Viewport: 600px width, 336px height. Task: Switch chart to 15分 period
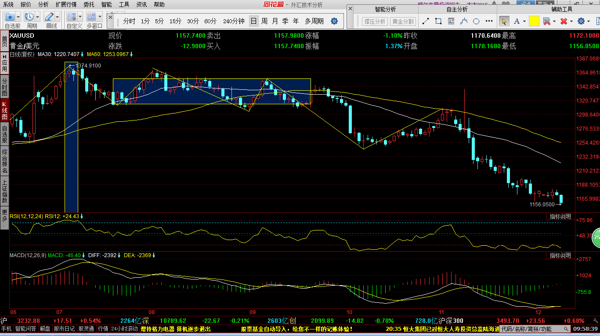tap(175, 21)
